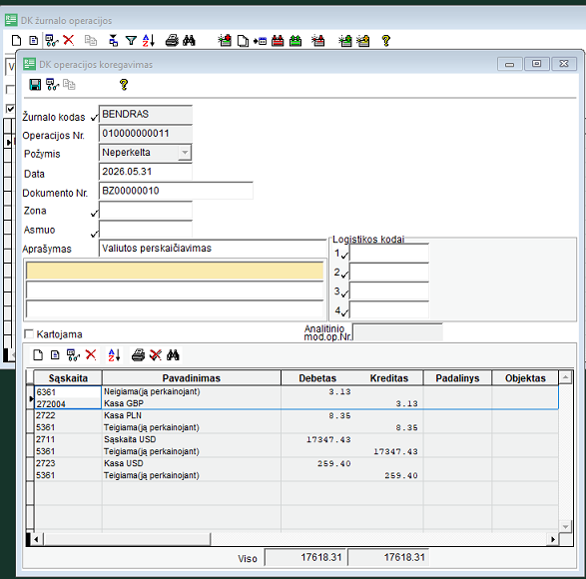Click the greyed copy icon in edit dialog toolbar
Screen dimensions: 586x579
pos(69,85)
